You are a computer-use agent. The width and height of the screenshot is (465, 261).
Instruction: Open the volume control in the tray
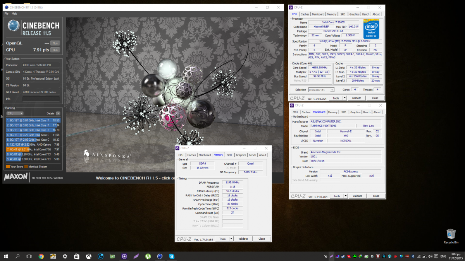coord(430,256)
